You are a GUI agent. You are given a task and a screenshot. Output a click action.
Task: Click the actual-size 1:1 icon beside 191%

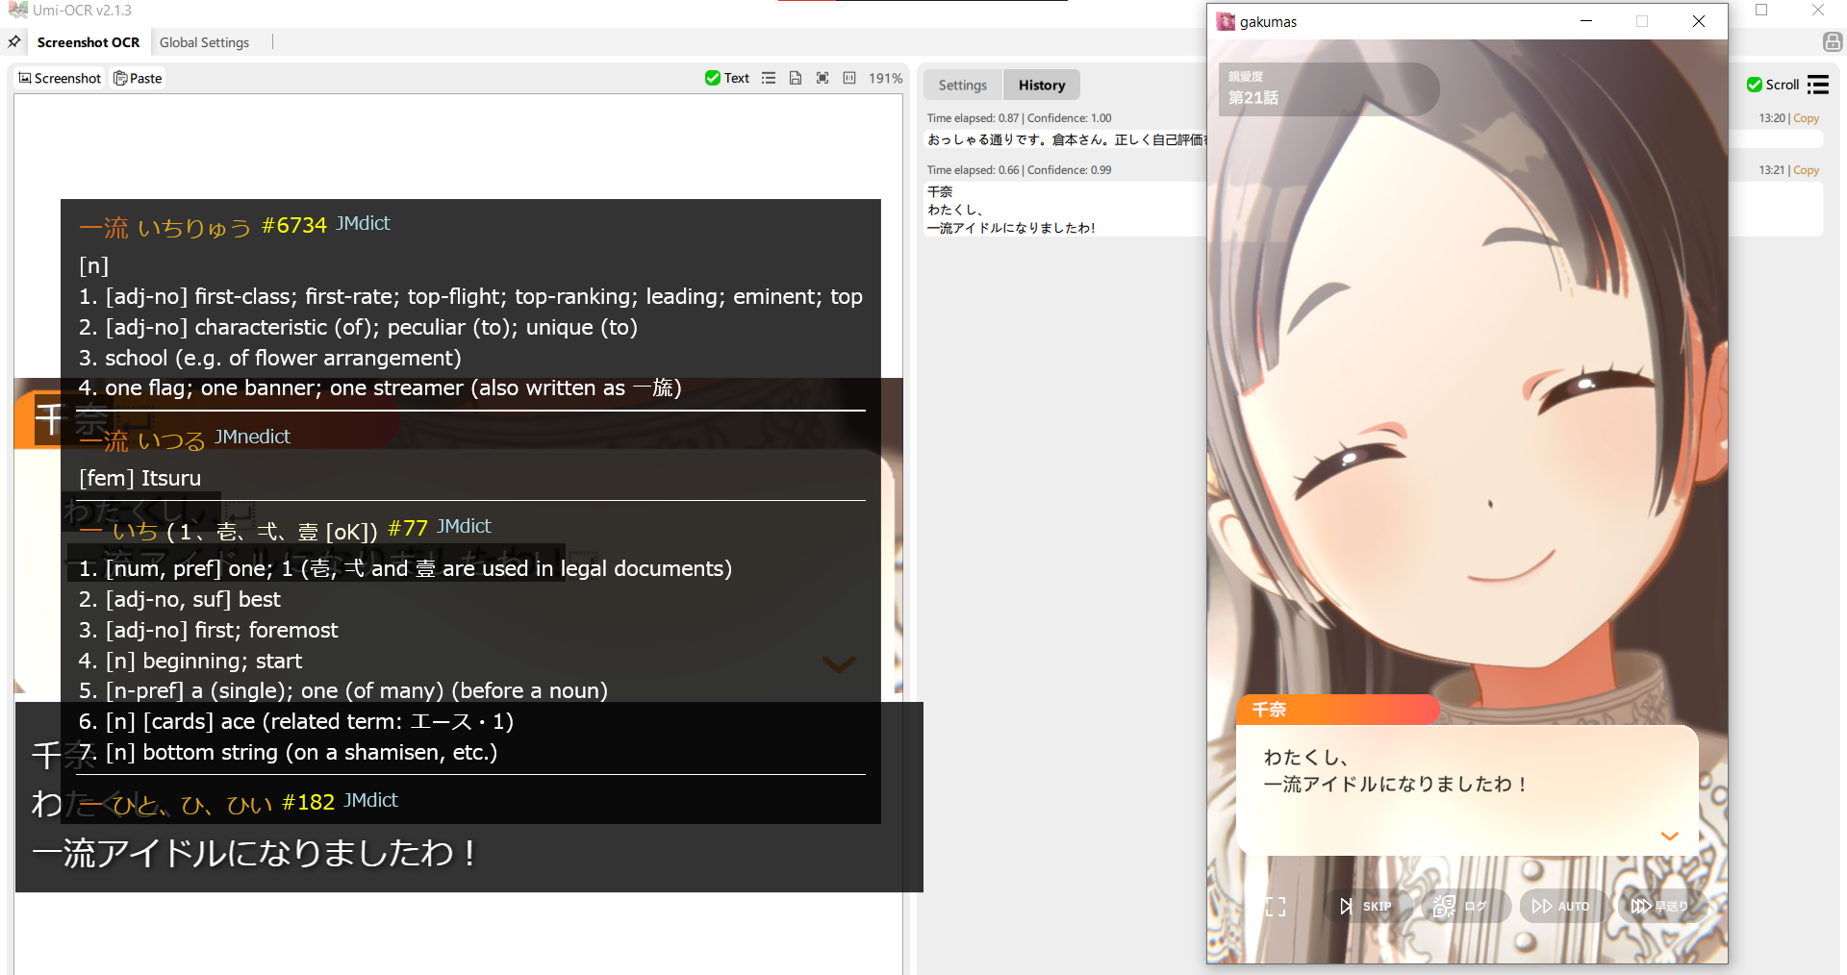(849, 78)
